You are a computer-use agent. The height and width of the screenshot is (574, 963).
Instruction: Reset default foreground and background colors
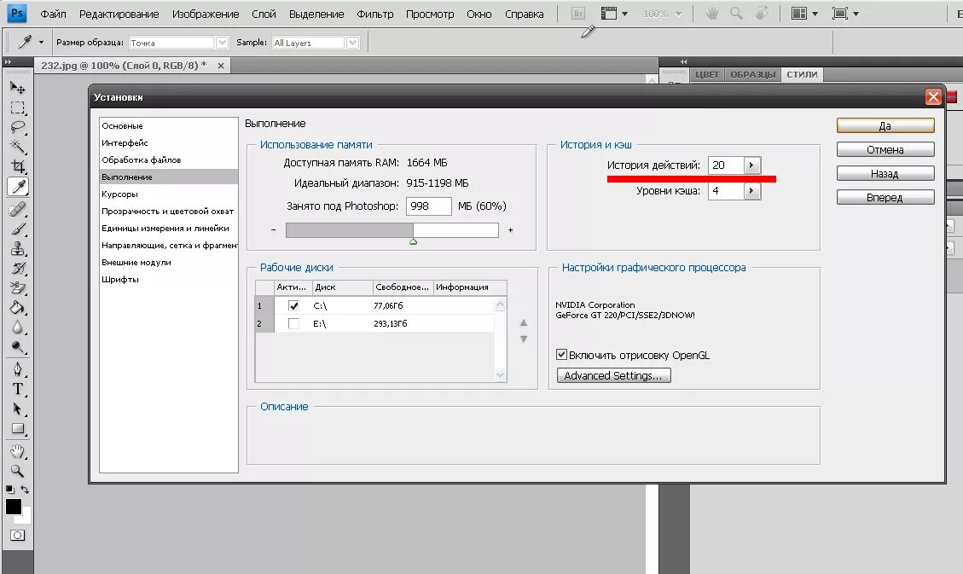pyautogui.click(x=10, y=490)
